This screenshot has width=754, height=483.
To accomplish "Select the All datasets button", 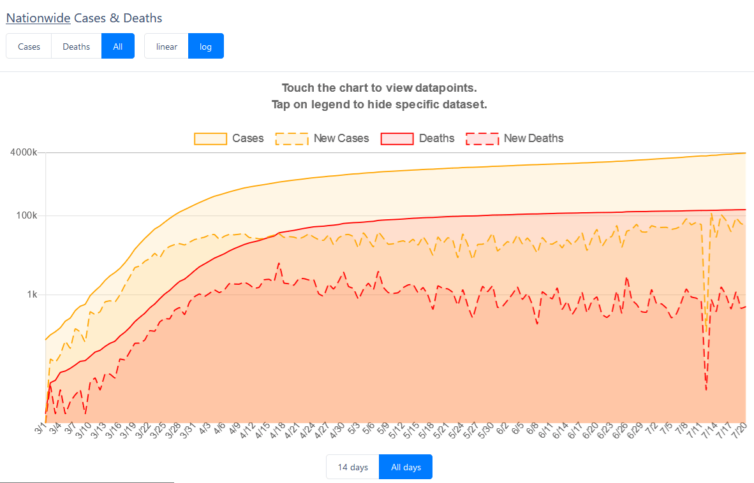I will coord(118,47).
